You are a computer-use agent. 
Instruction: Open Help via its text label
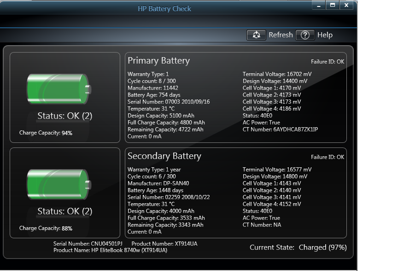325,35
